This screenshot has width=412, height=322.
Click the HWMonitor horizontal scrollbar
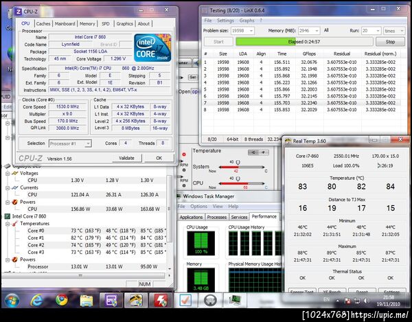coord(84,275)
